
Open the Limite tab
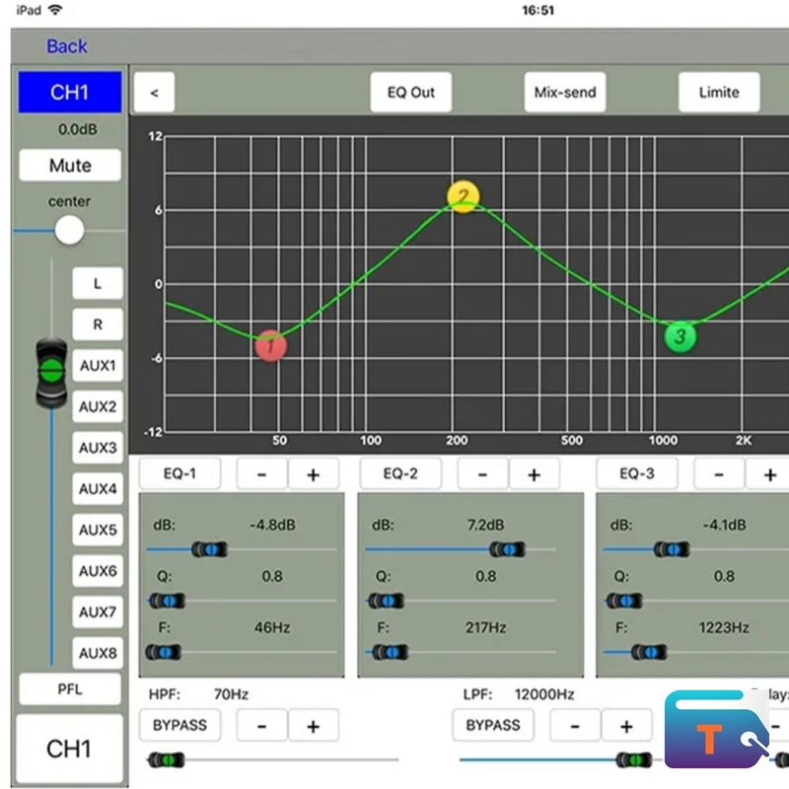[x=719, y=93]
